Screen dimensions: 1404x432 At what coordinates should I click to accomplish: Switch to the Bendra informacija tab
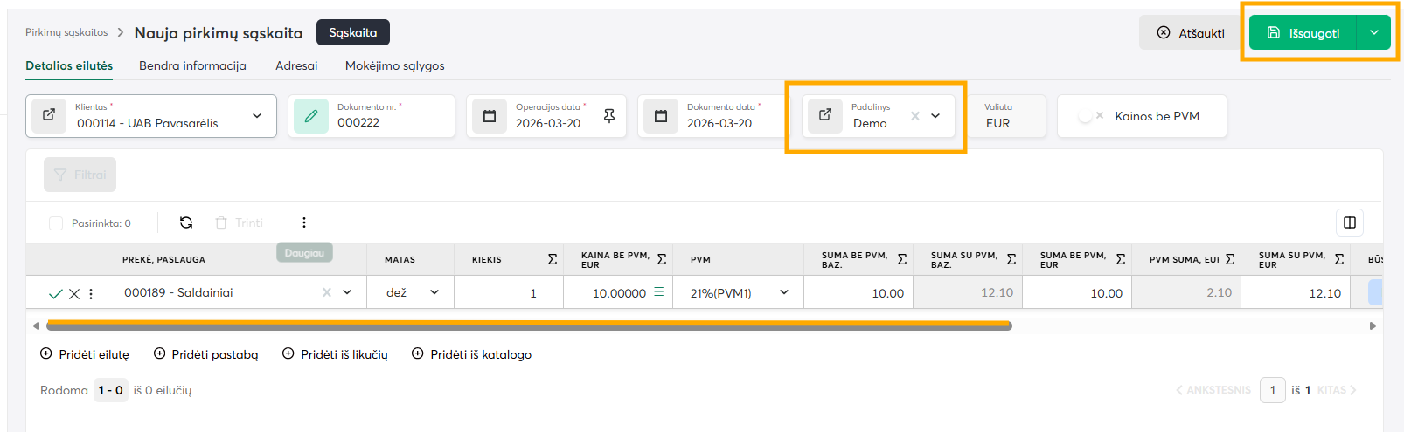(x=192, y=65)
